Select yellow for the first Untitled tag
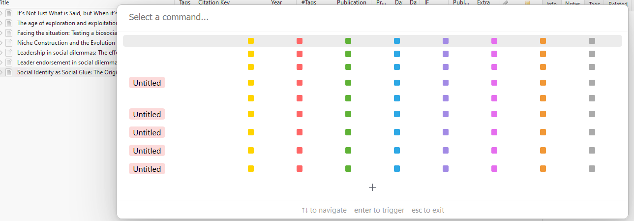 pos(251,83)
